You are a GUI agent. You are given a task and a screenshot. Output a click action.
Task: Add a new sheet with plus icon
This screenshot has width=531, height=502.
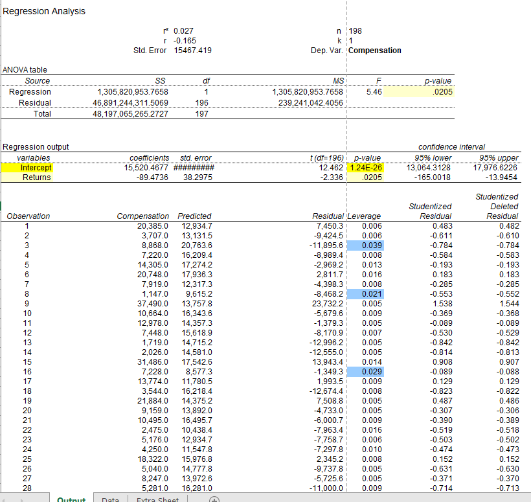(214, 499)
